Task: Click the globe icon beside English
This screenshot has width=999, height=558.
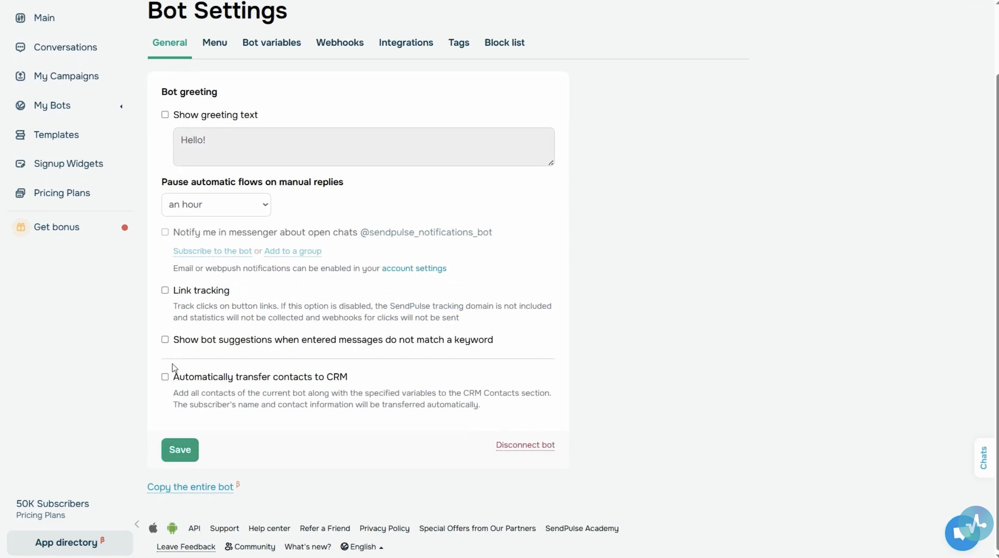Action: tap(344, 546)
